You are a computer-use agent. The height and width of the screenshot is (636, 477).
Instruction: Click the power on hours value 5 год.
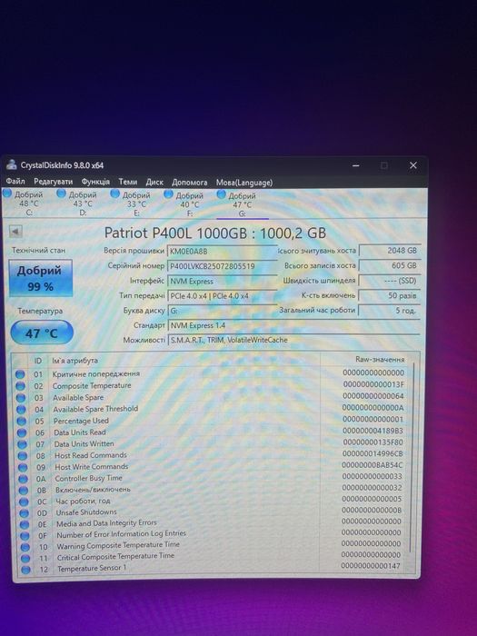[x=390, y=311]
